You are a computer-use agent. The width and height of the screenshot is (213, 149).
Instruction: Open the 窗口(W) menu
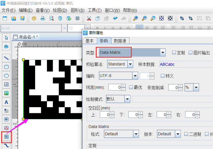pyautogui.click(x=112, y=10)
